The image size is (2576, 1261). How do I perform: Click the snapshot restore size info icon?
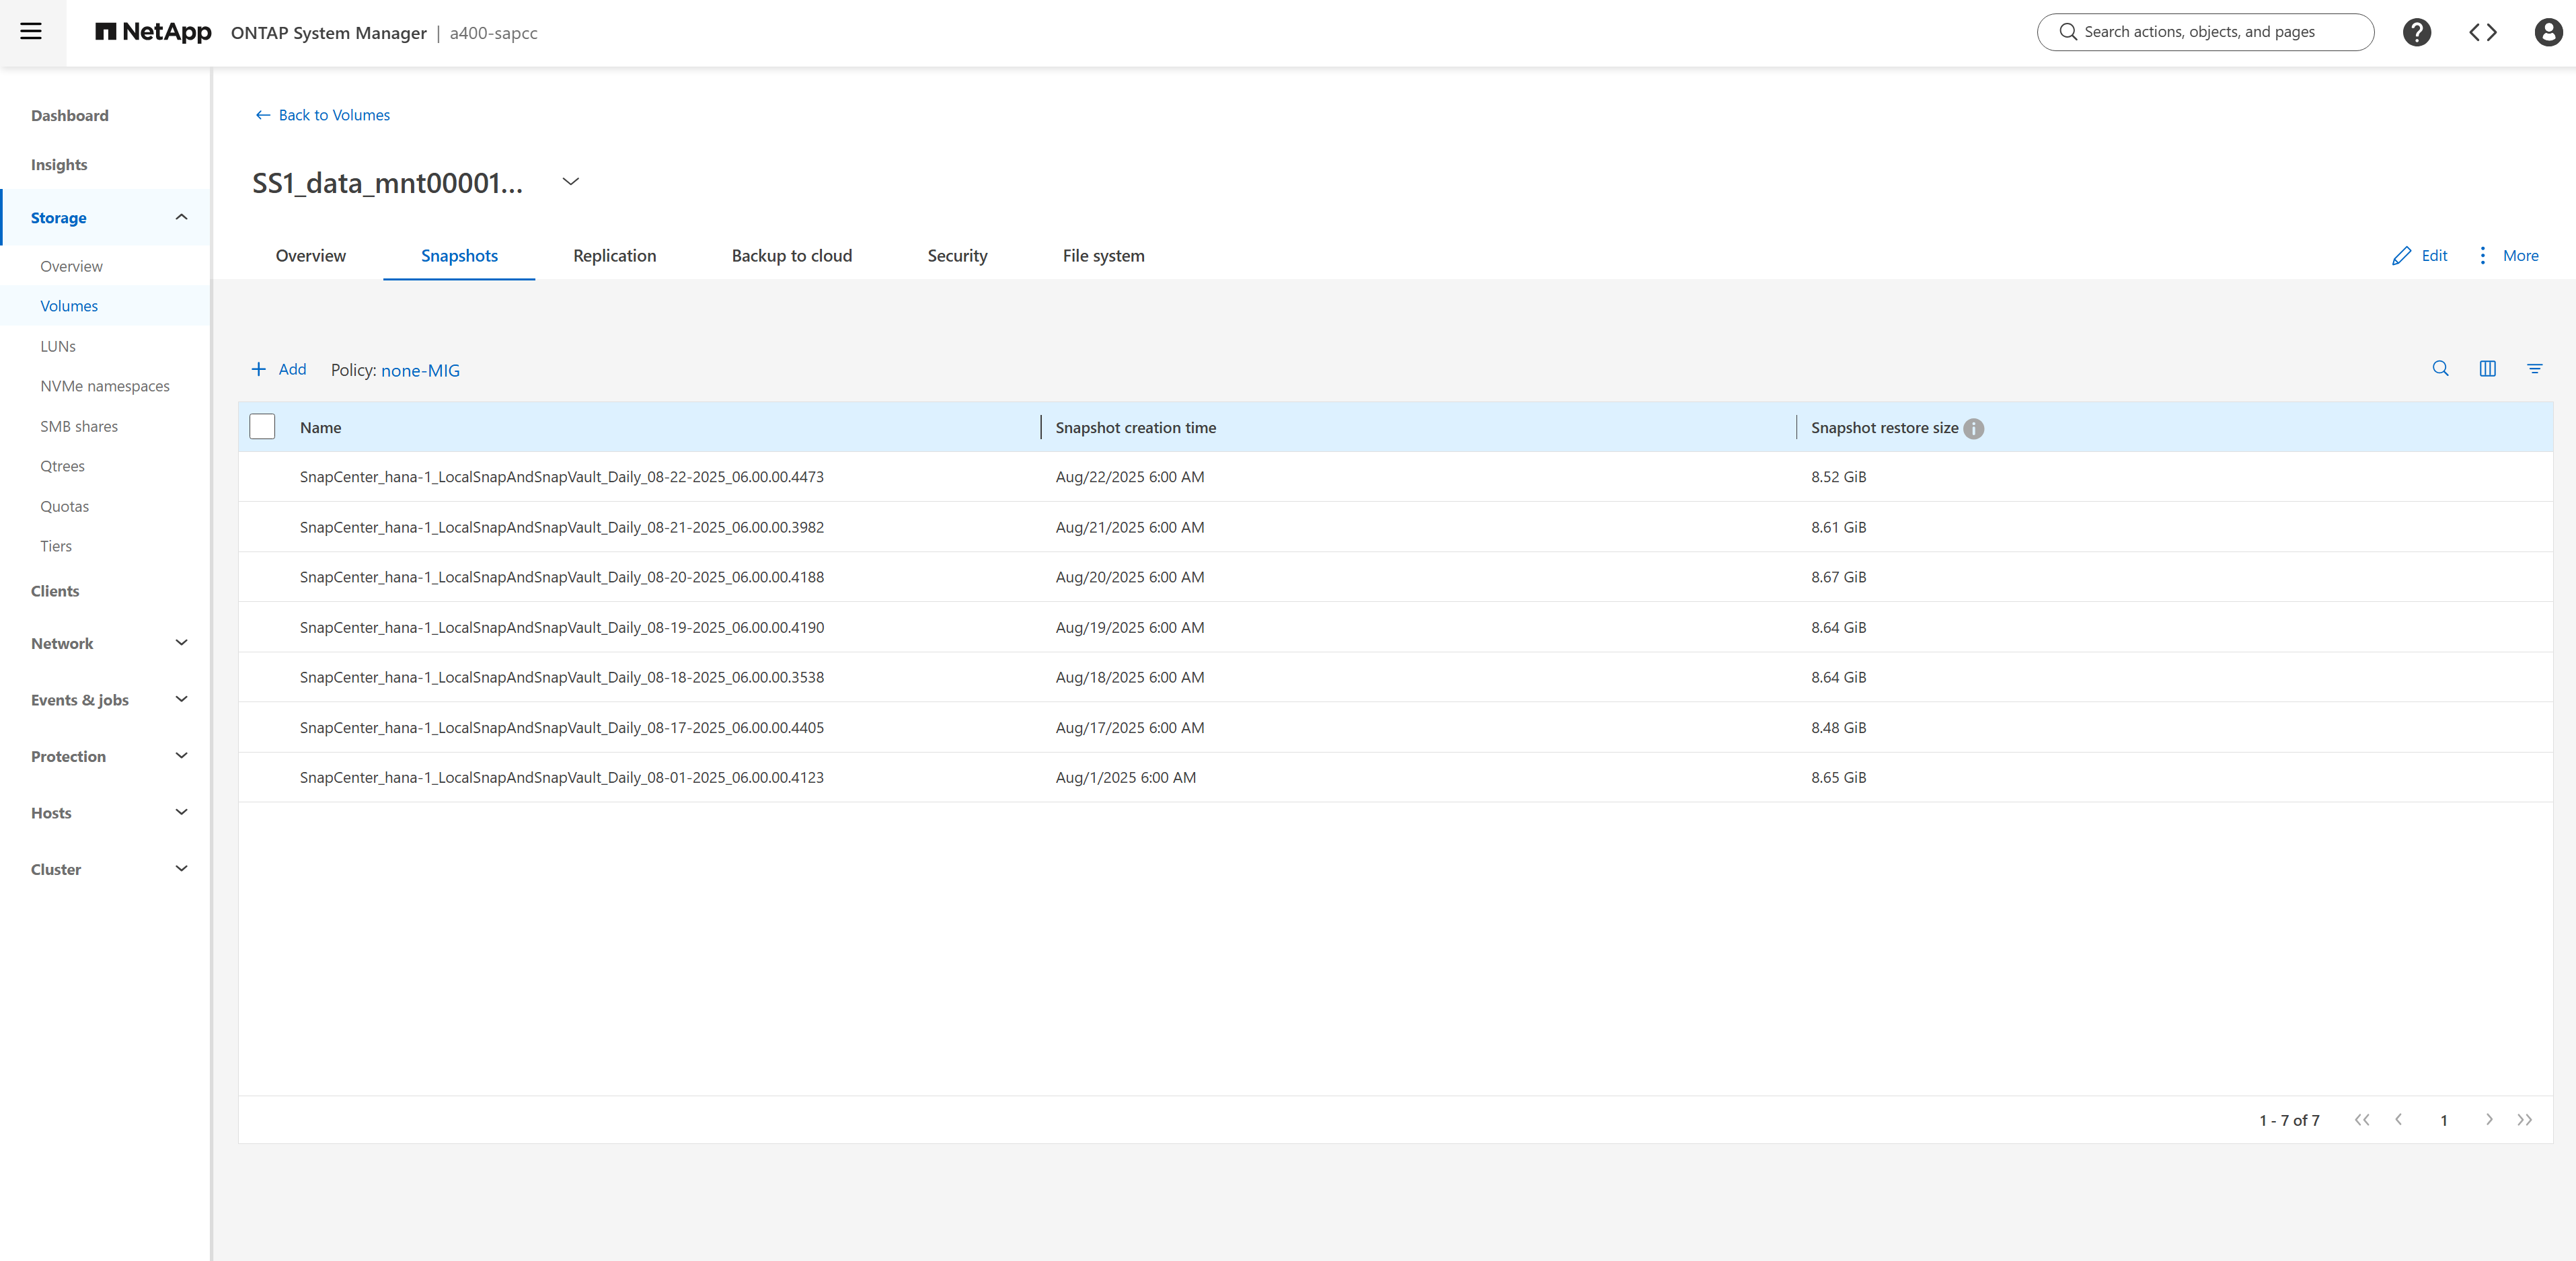pos(1973,428)
